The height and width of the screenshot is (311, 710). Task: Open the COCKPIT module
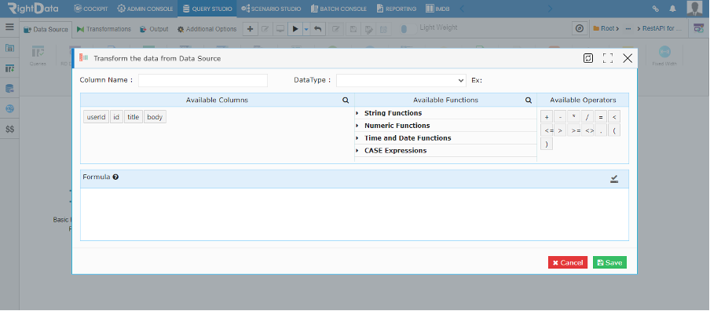coord(91,9)
